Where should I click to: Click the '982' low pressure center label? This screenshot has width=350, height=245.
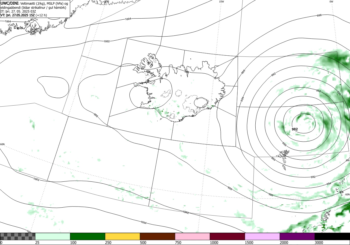click(x=295, y=129)
